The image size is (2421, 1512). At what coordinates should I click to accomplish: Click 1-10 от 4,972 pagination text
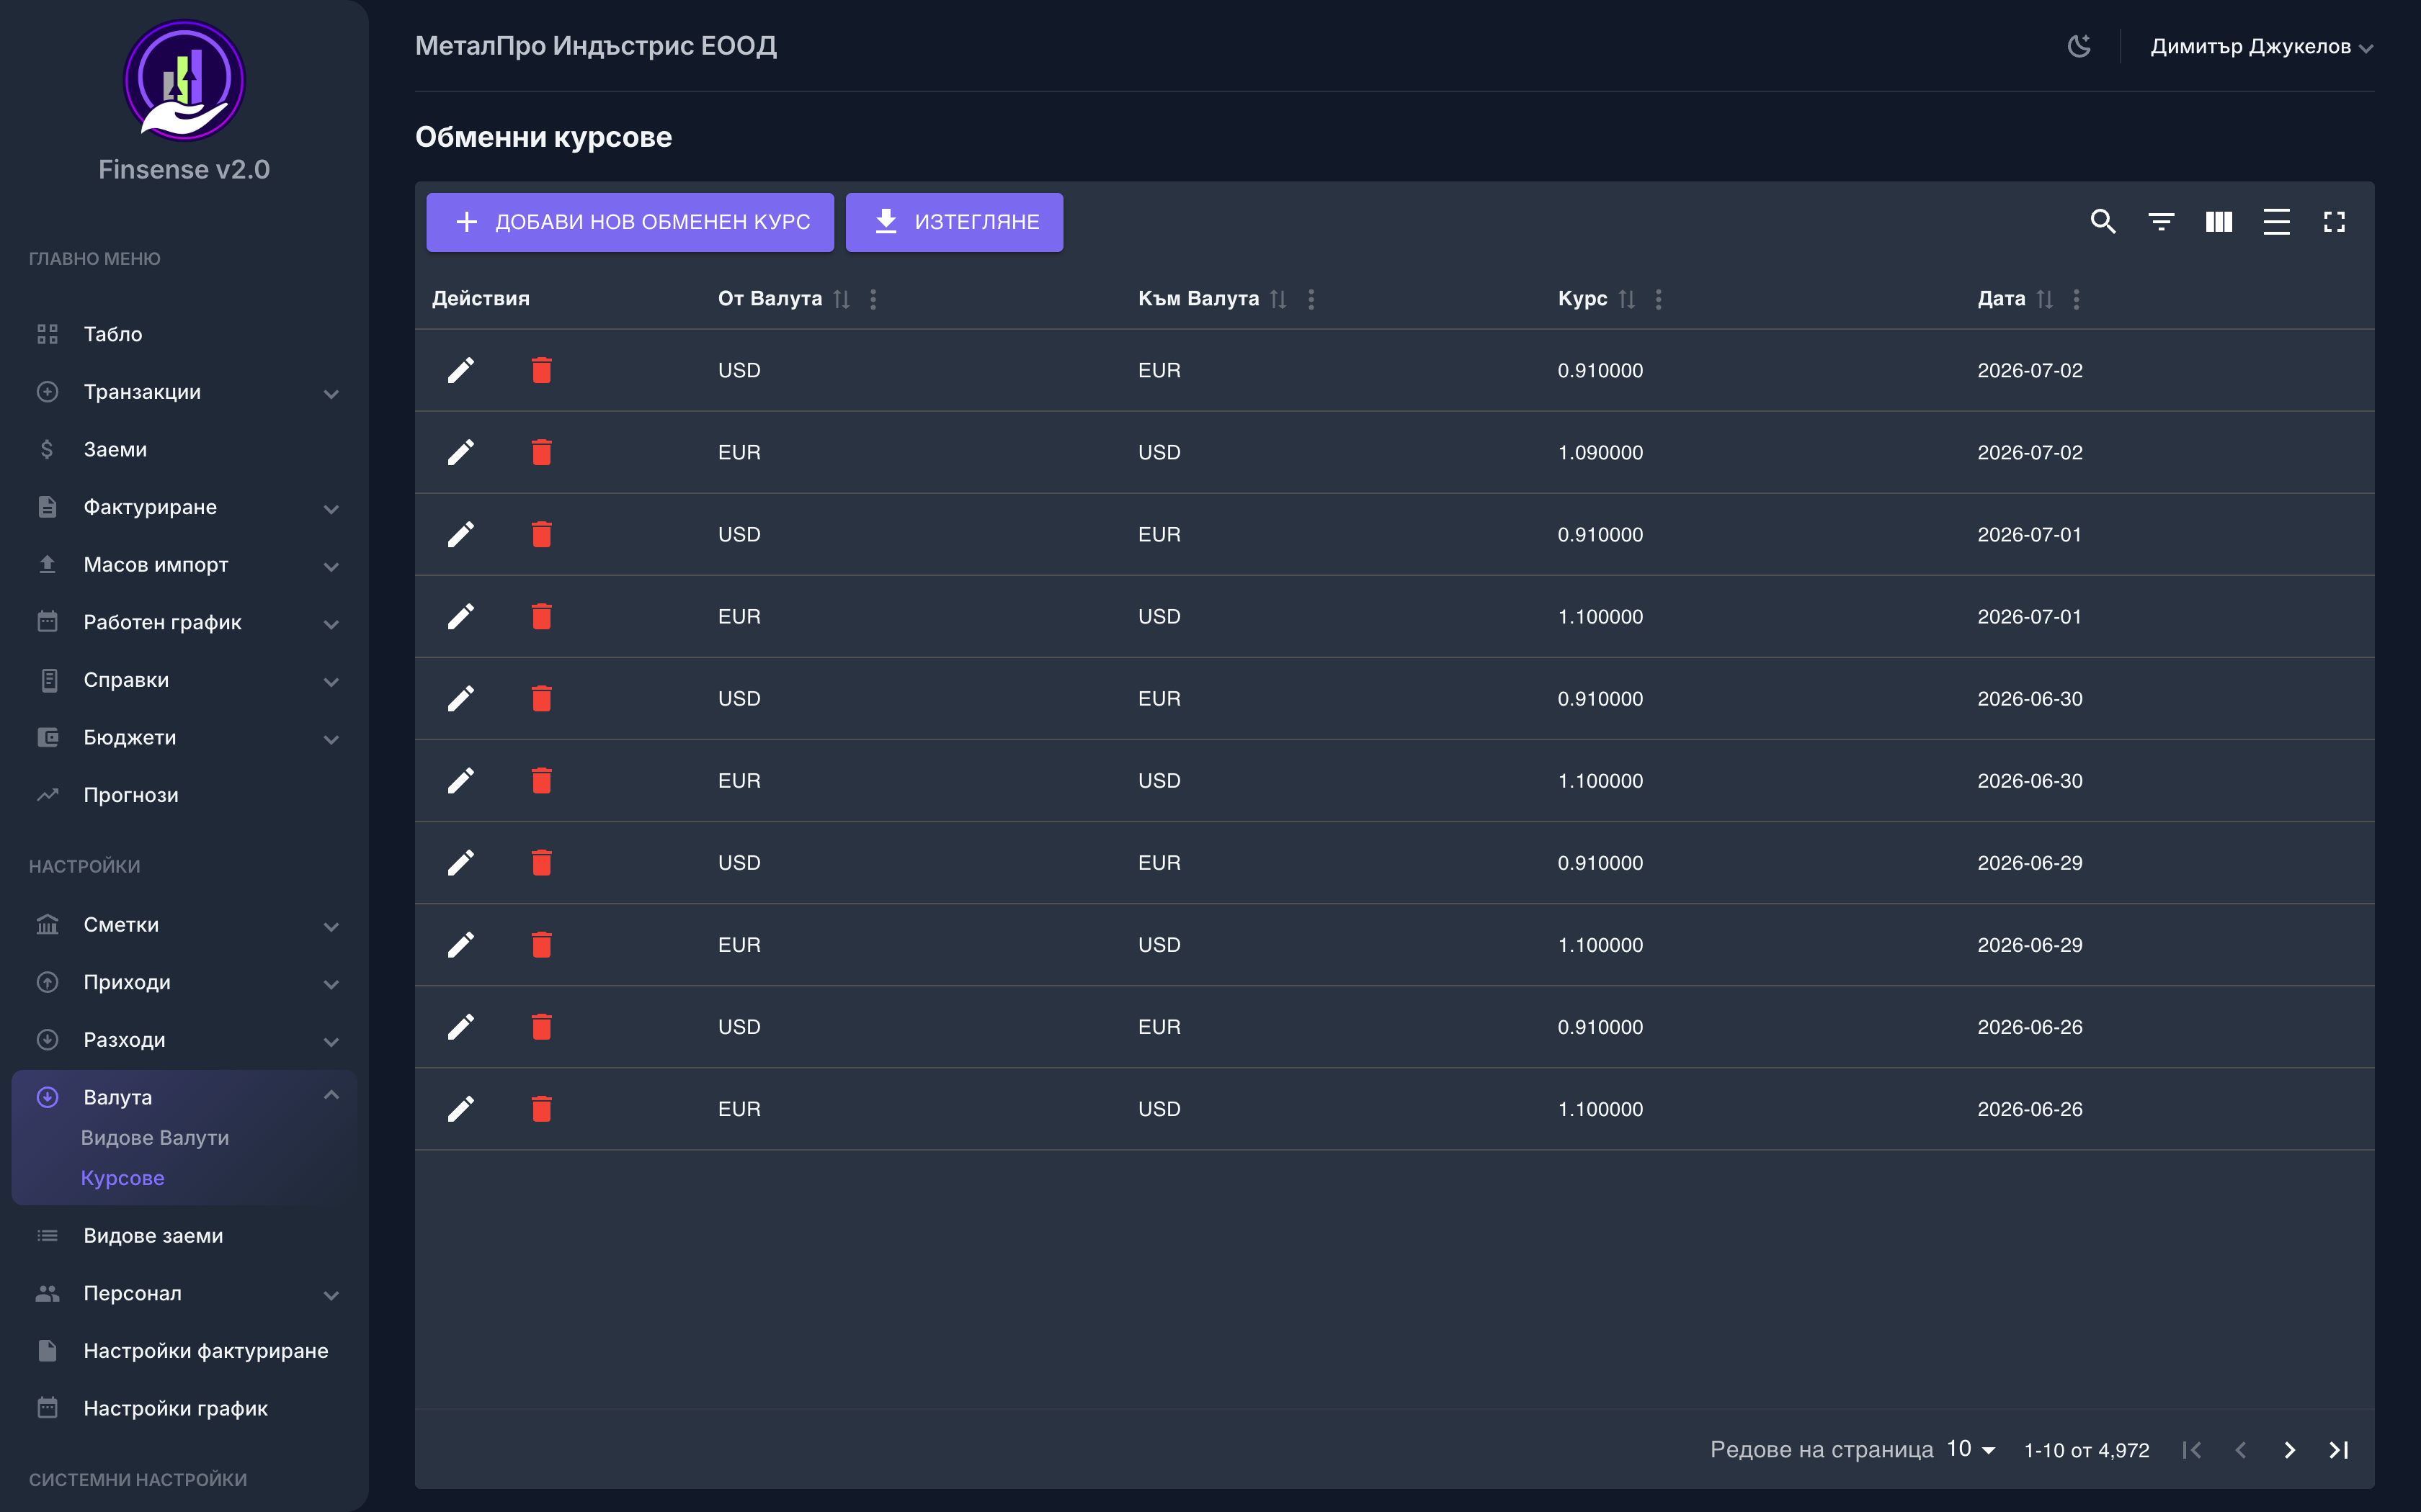(x=2087, y=1450)
